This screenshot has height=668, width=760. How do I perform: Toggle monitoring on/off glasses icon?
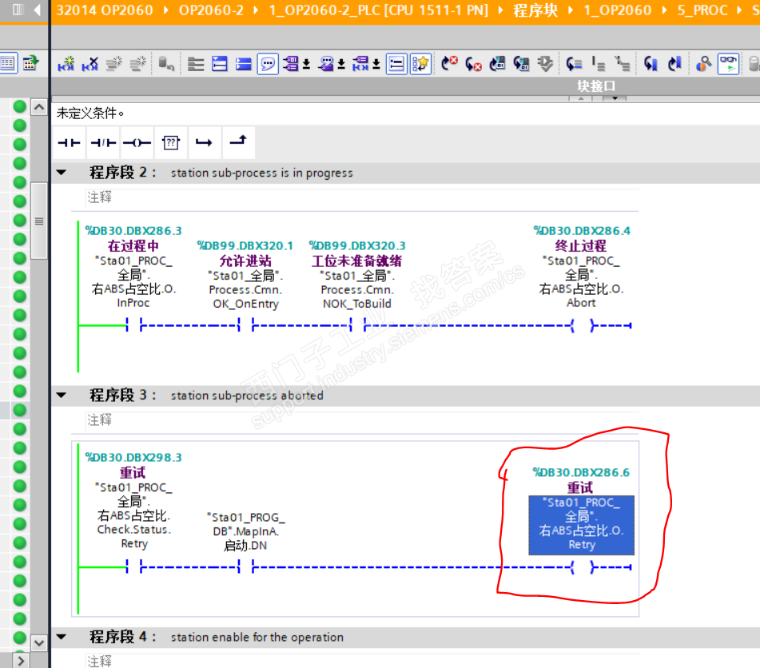(x=728, y=64)
